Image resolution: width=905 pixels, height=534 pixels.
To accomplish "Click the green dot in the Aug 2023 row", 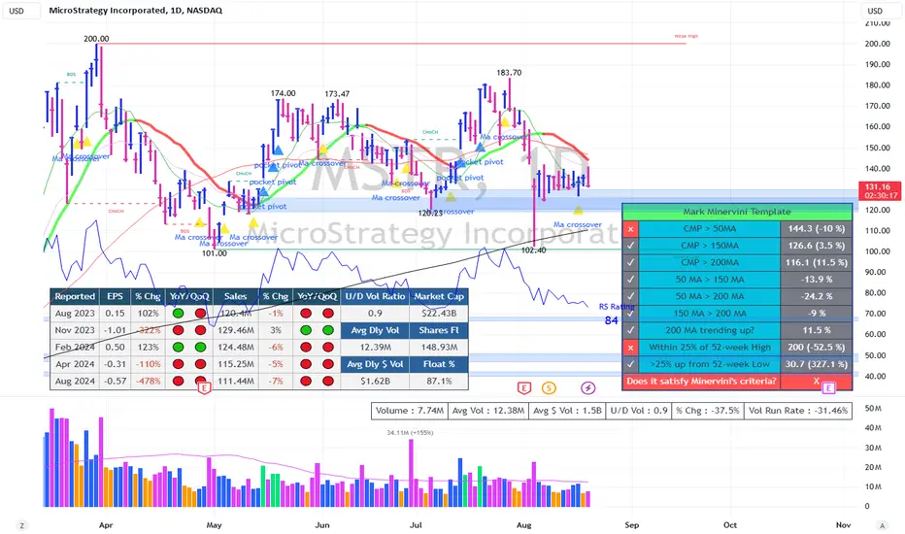I will click(x=179, y=314).
